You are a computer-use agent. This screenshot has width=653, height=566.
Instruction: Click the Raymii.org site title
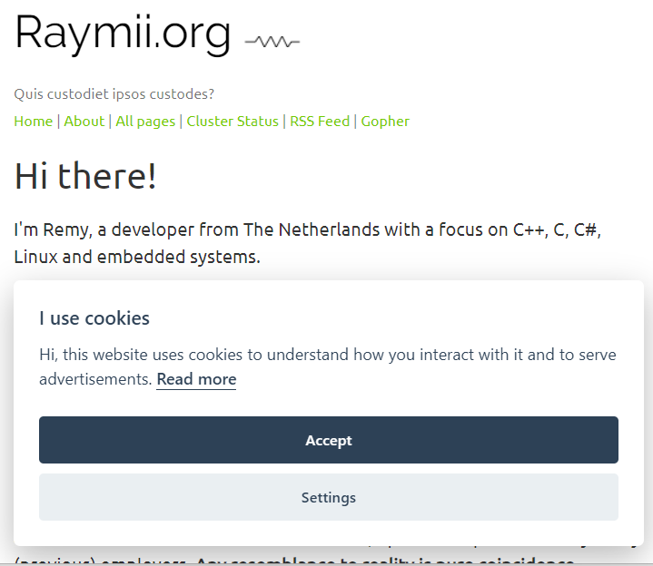point(123,33)
